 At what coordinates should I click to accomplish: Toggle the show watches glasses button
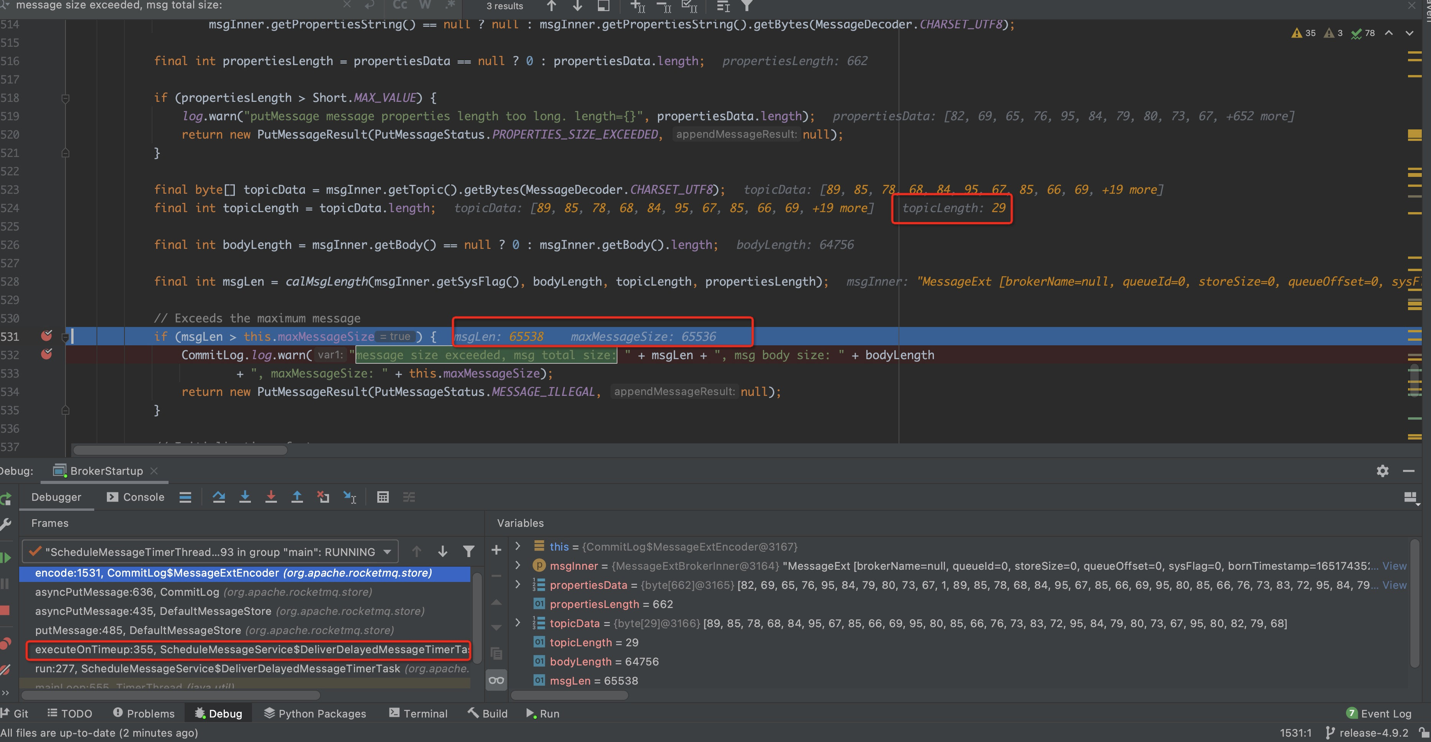coord(496,680)
